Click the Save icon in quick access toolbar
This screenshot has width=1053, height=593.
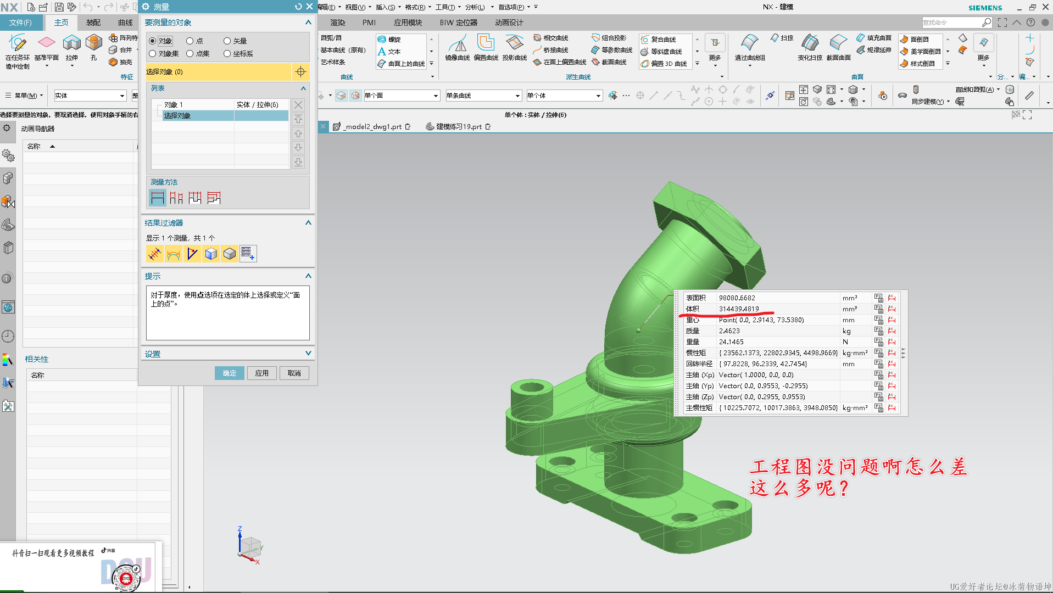click(x=59, y=7)
